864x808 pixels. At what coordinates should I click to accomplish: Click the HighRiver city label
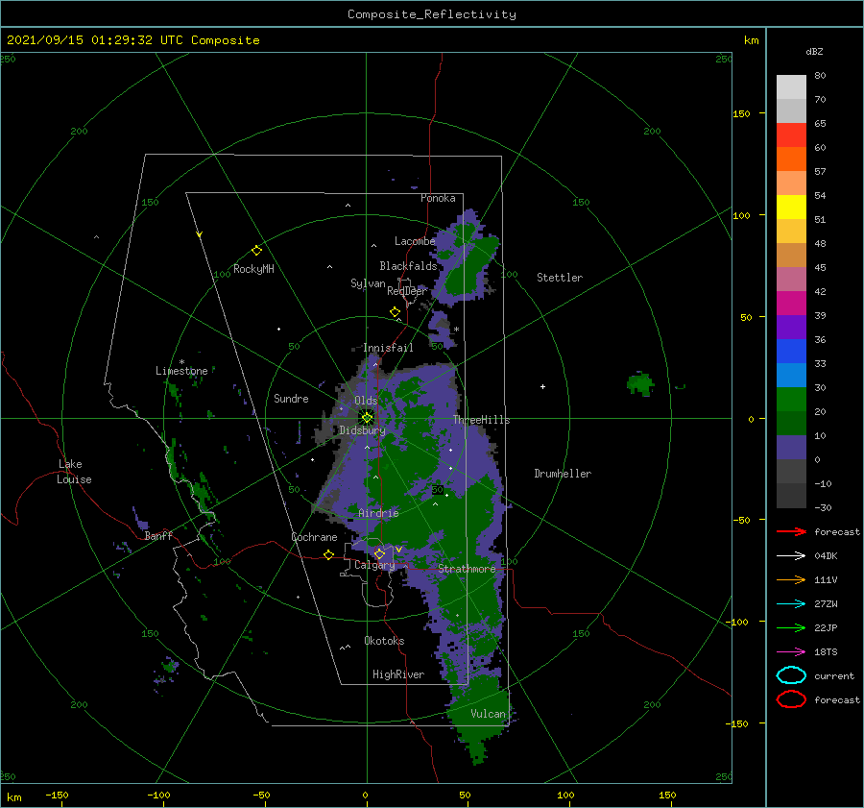(x=398, y=674)
